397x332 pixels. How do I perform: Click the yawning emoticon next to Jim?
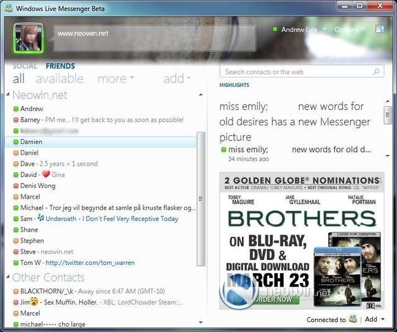pos(34,302)
